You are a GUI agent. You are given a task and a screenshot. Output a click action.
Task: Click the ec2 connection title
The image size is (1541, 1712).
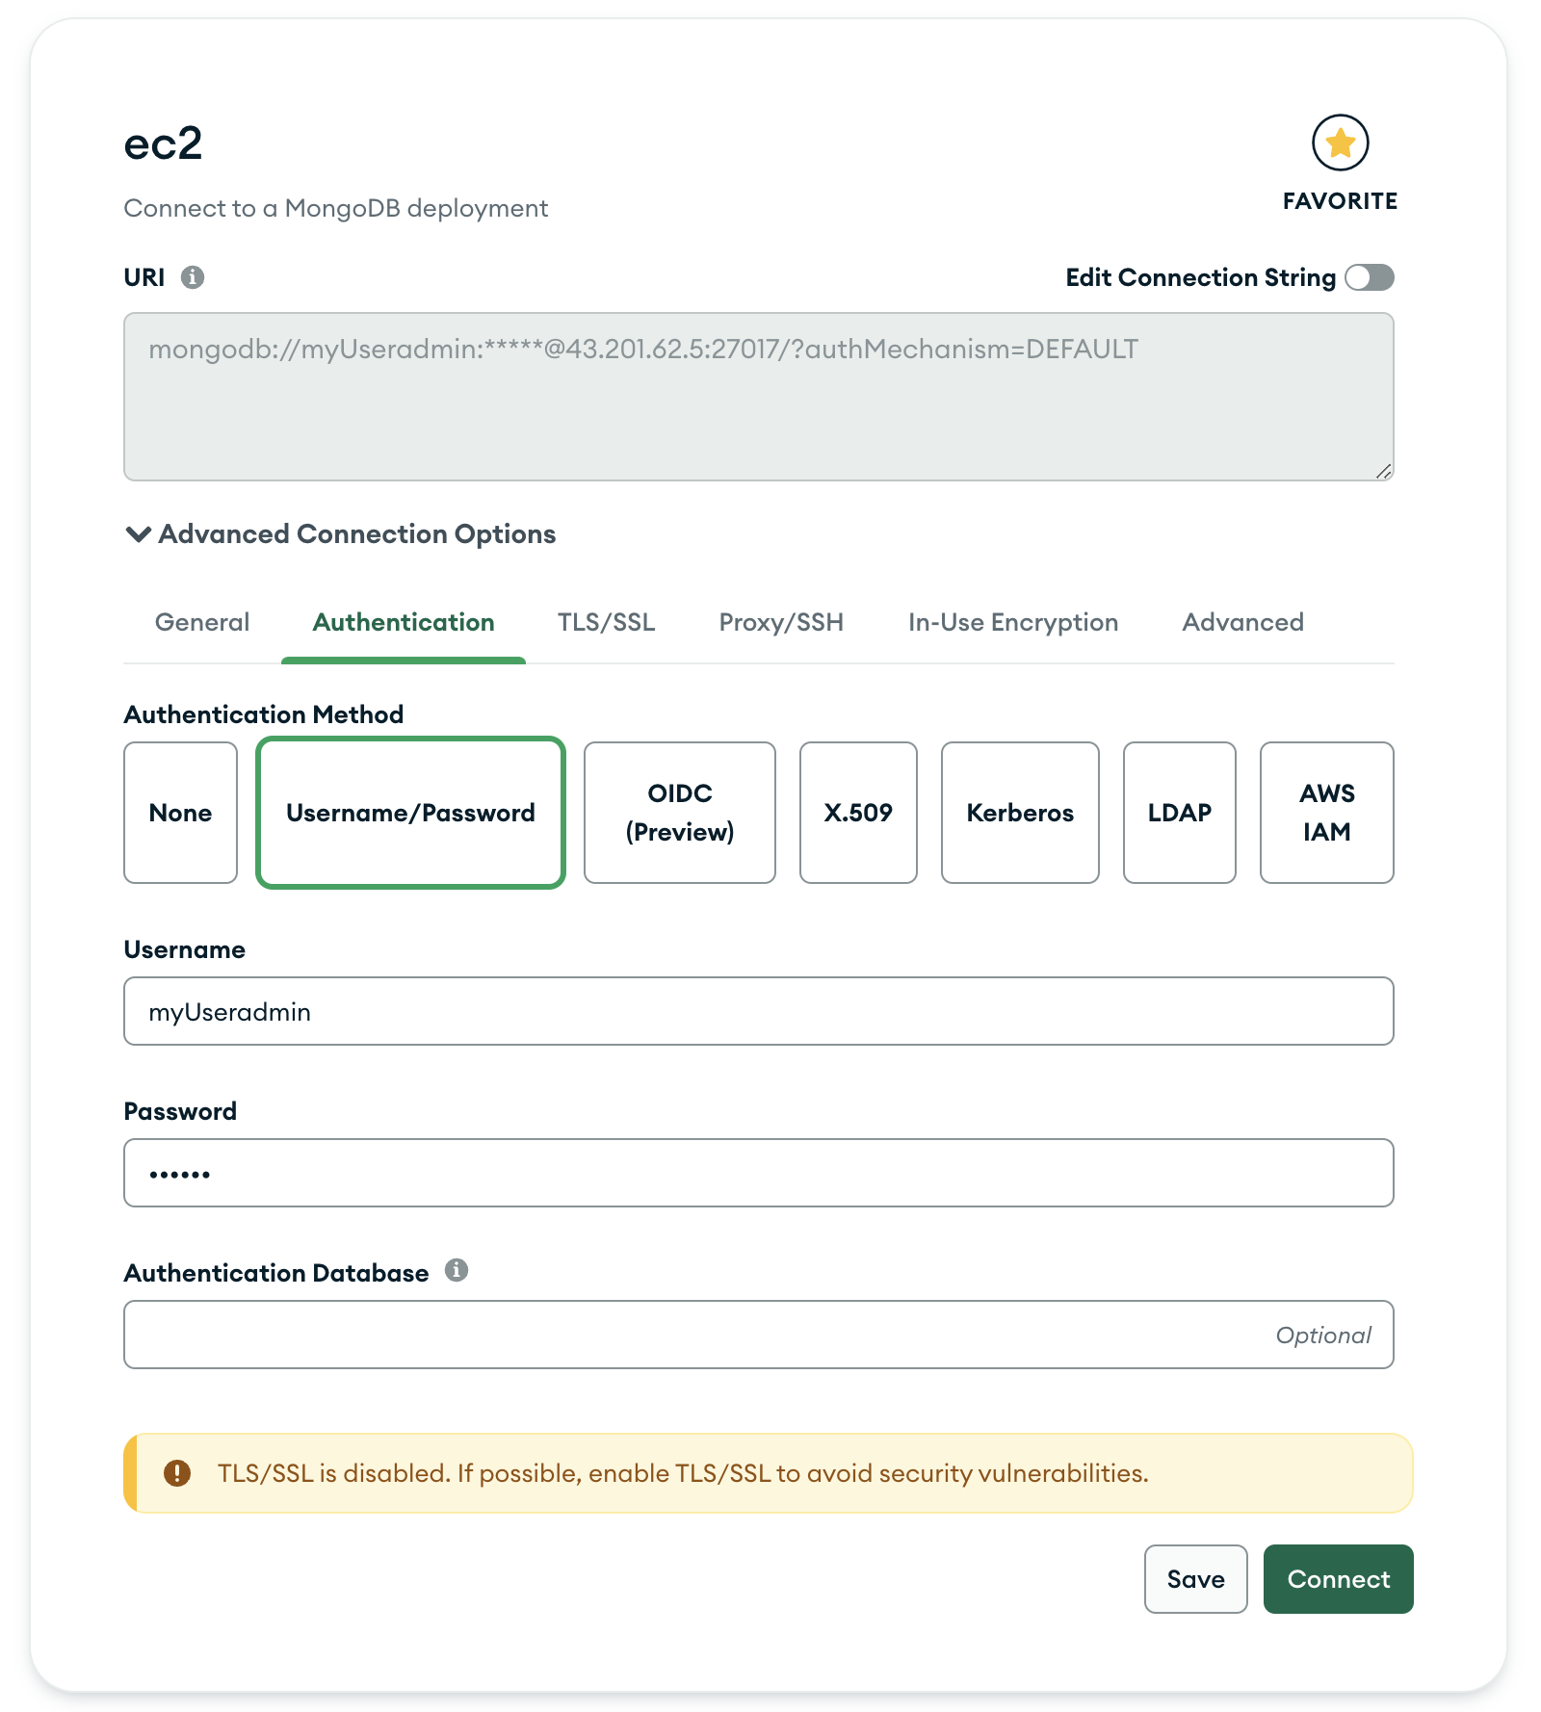pyautogui.click(x=163, y=144)
